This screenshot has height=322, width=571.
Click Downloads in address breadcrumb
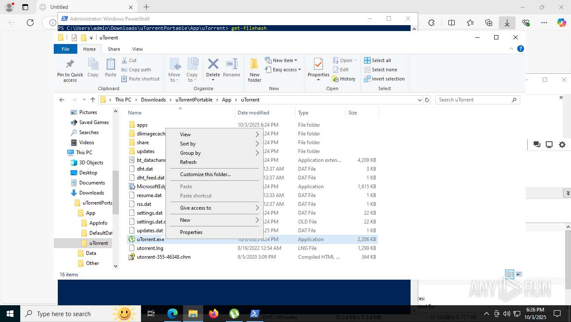153,100
